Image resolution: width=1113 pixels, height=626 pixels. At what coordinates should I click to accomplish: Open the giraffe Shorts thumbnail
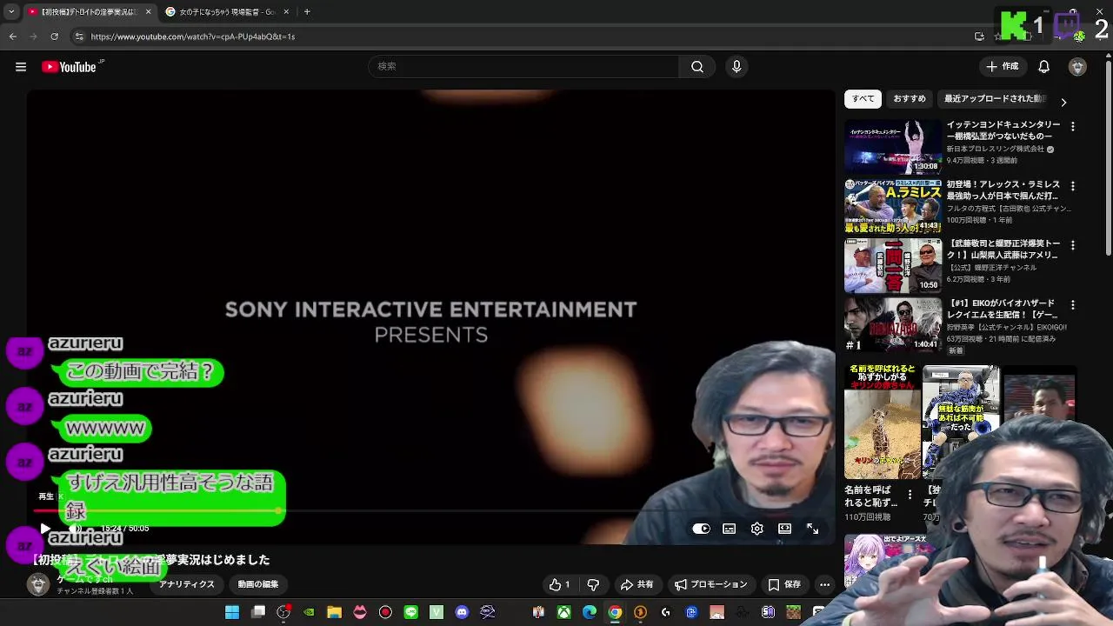pyautogui.click(x=883, y=422)
